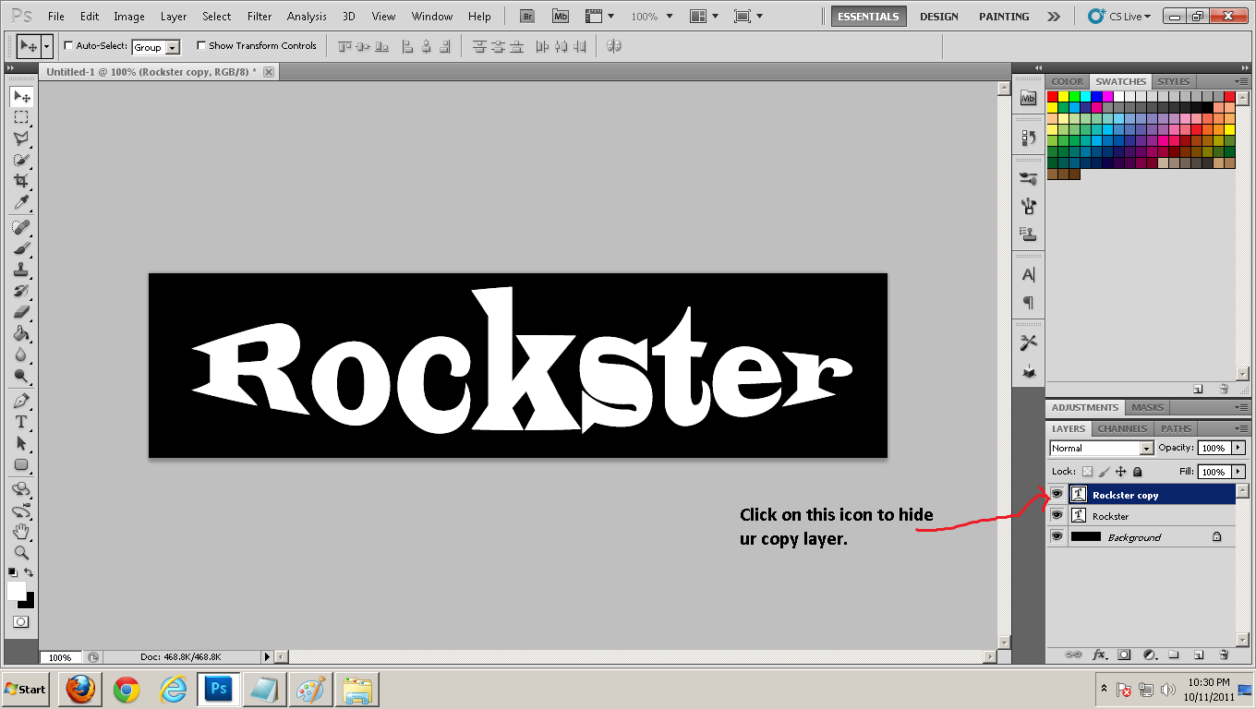Switch to the Channels tab
Screen dimensions: 1256x709
(1122, 428)
